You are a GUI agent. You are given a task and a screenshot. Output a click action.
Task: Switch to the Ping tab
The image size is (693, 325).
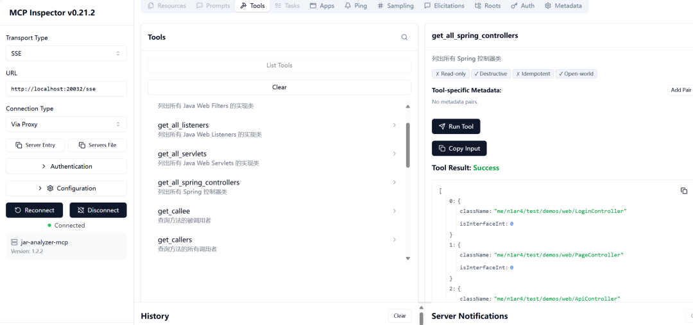coord(355,6)
